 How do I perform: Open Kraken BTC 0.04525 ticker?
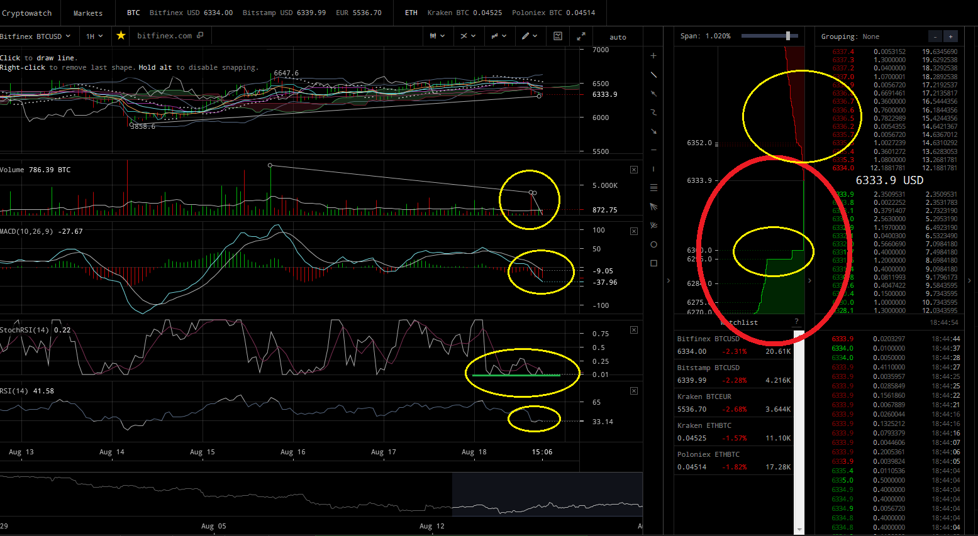pos(465,13)
